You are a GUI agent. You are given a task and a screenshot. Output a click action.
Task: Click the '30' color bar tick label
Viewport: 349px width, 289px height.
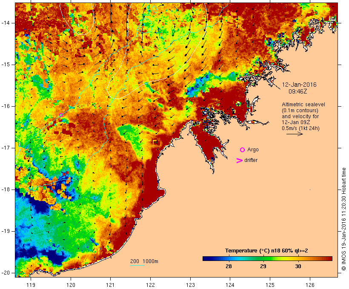click(x=298, y=266)
